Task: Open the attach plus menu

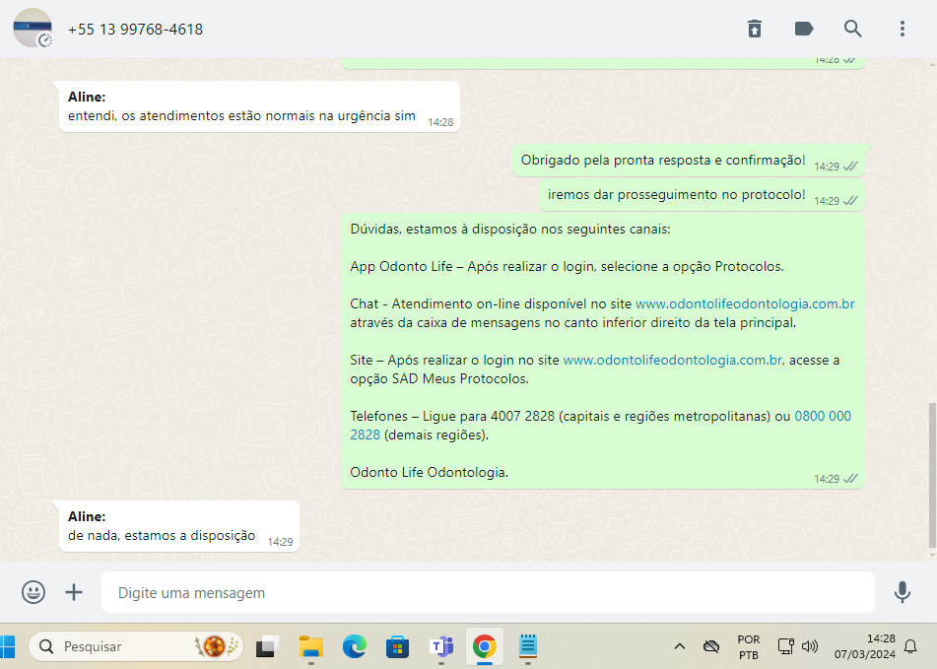Action: [x=74, y=592]
